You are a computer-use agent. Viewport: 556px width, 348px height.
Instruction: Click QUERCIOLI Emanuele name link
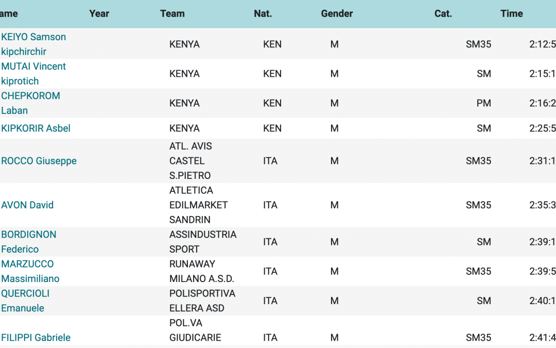coord(25,300)
